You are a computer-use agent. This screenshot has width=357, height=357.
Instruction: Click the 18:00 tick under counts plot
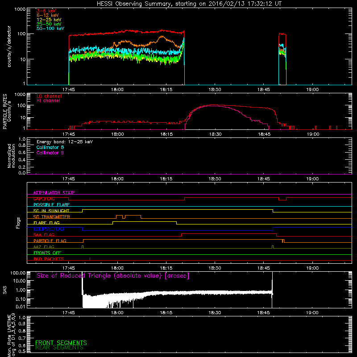[117, 90]
